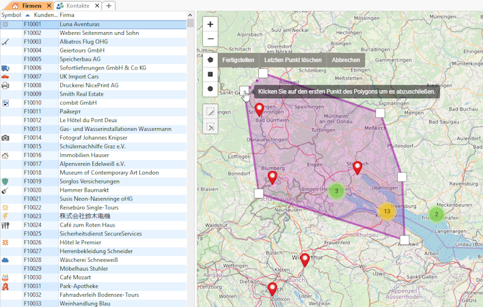Close the Kontakte tab
This screenshot has height=307, width=483.
tap(97, 5)
